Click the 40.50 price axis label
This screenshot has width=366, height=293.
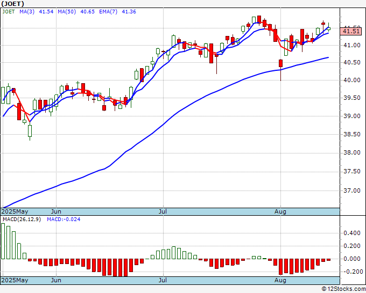[352, 63]
